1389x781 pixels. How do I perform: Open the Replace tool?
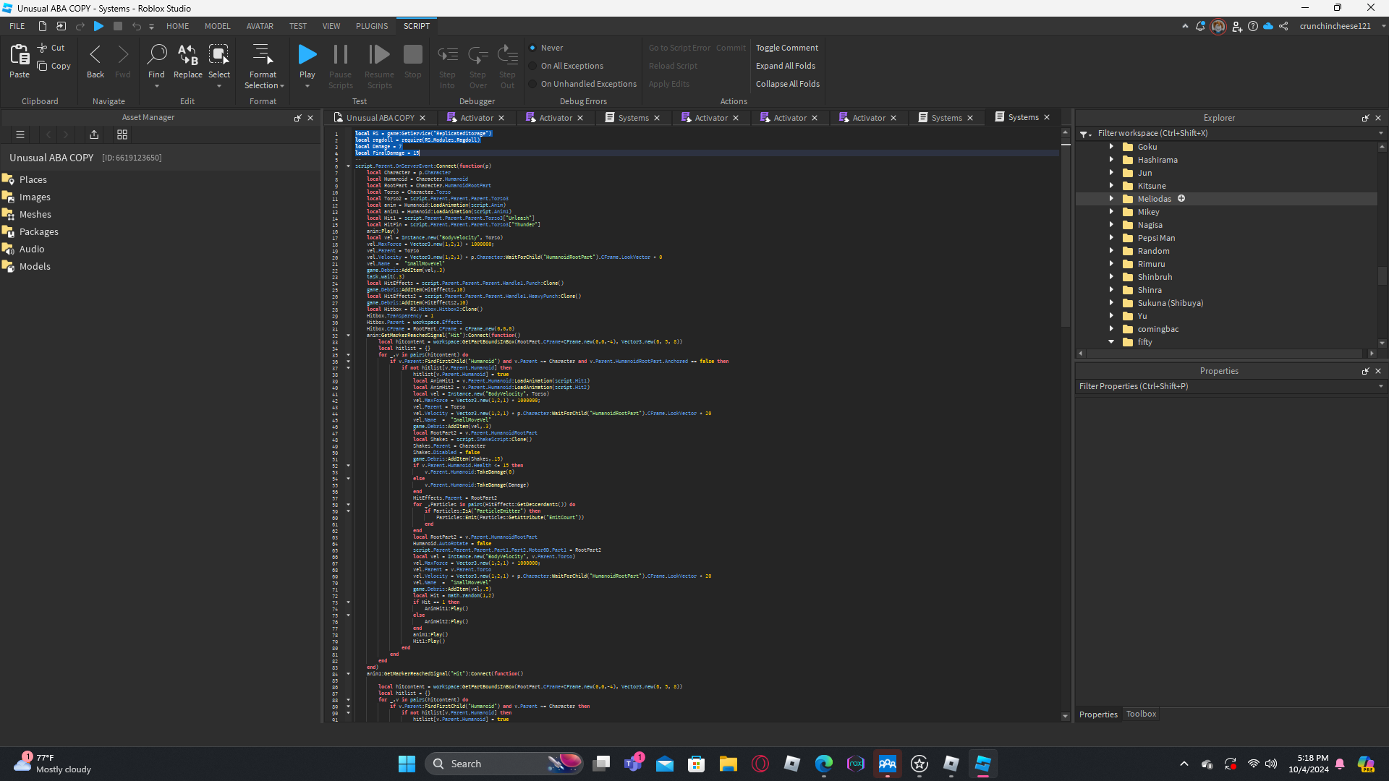click(x=188, y=54)
